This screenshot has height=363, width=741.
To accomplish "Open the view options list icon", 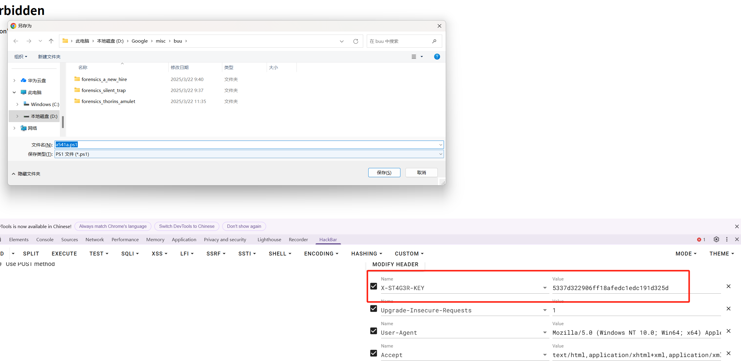I will pyautogui.click(x=414, y=57).
